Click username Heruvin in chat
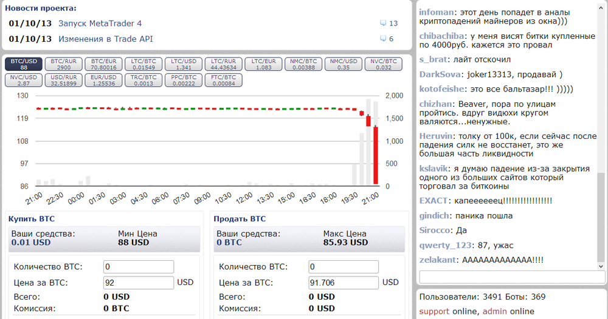The image size is (608, 319). 436,136
